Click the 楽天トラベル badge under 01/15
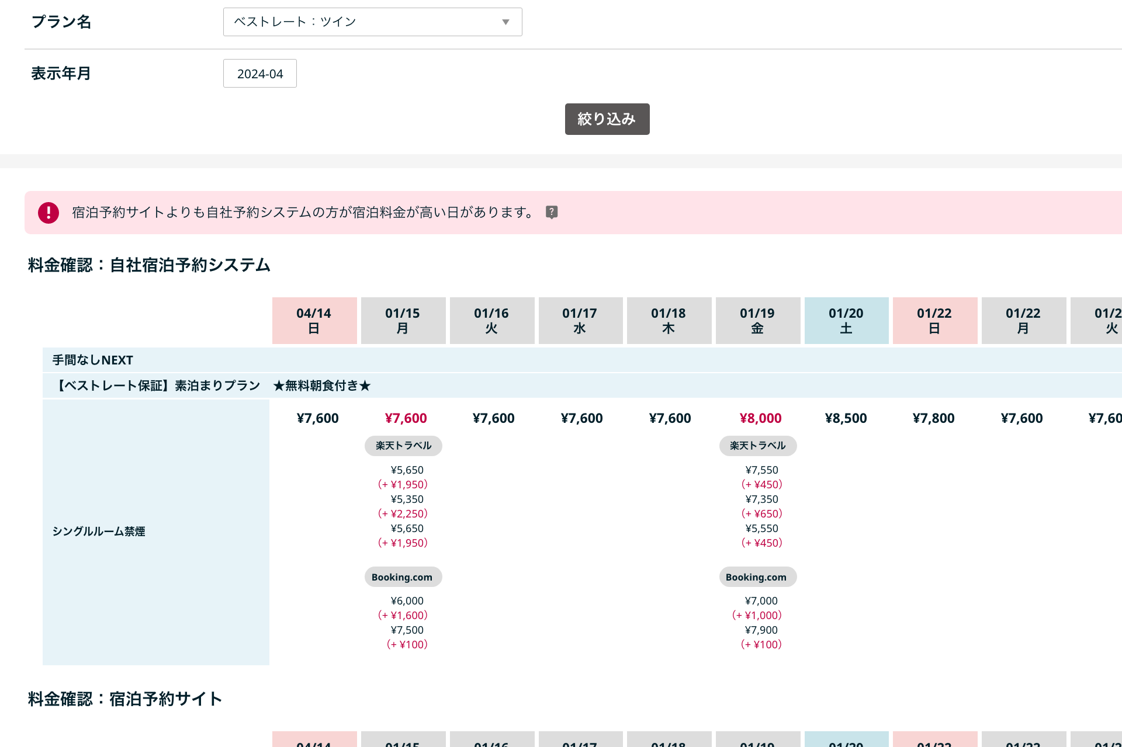This screenshot has height=747, width=1122. [x=403, y=446]
